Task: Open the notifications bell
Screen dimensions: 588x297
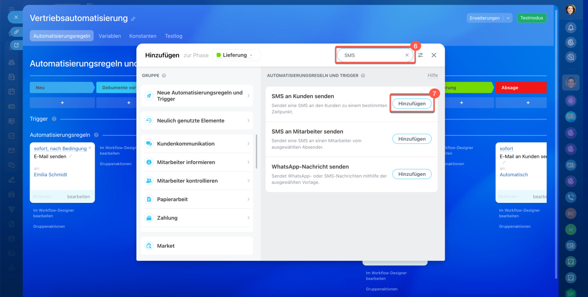Action: coord(571,28)
